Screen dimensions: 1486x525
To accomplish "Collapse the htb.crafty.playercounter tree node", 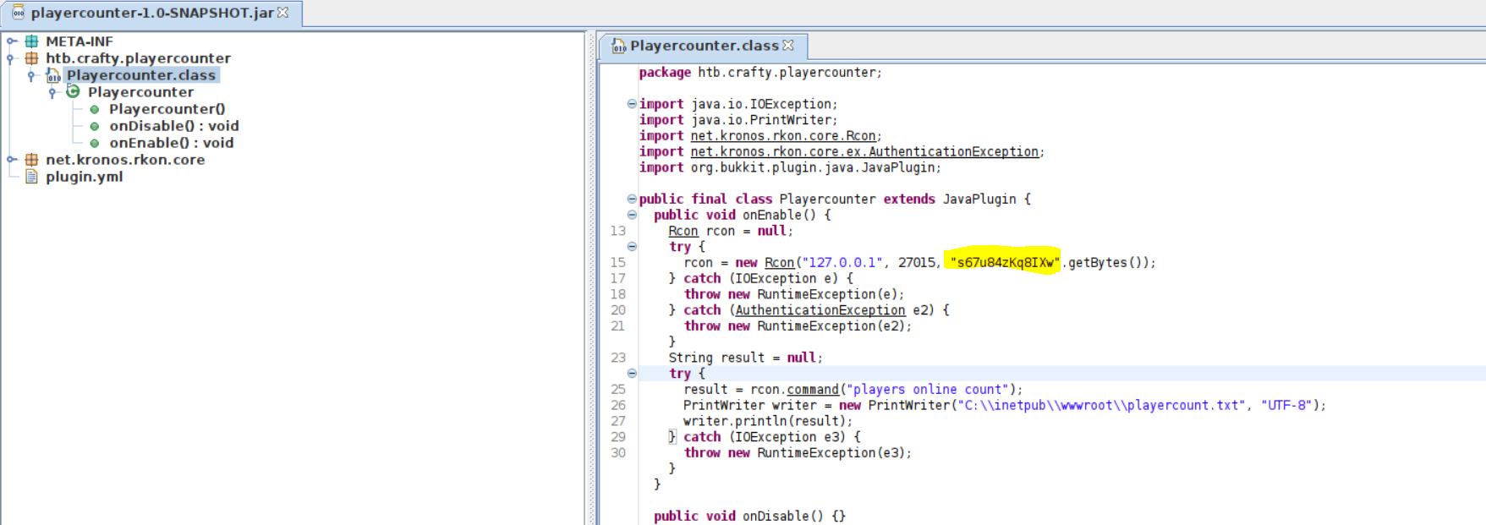I will (11, 58).
